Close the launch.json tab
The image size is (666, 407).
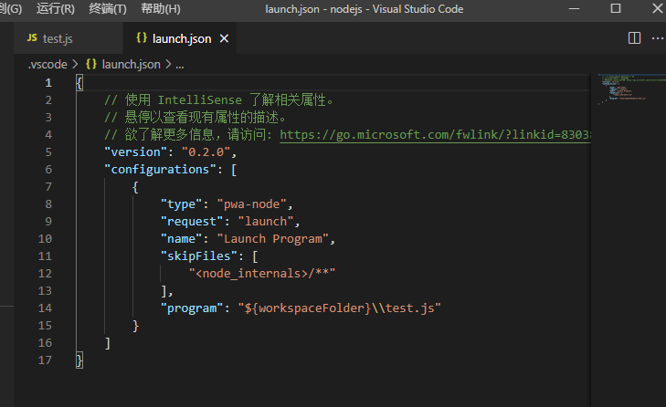(x=224, y=39)
